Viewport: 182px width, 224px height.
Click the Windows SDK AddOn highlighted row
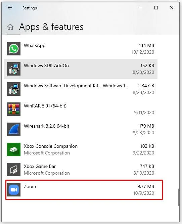81,69
